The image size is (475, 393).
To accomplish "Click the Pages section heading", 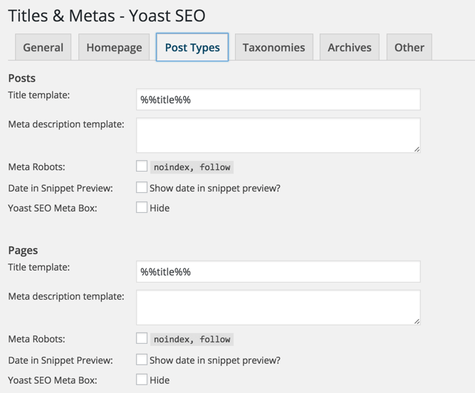I will coord(23,251).
